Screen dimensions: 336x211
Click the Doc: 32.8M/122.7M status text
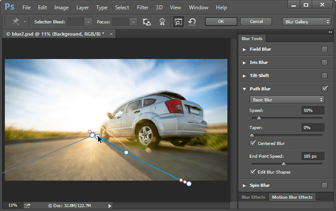coord(69,206)
